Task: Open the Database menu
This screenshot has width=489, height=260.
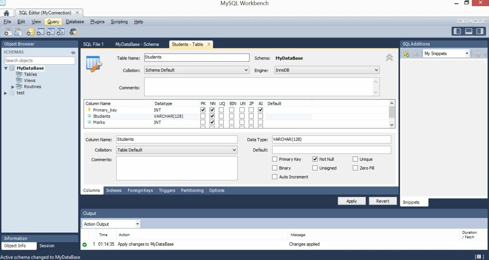Action: (75, 22)
